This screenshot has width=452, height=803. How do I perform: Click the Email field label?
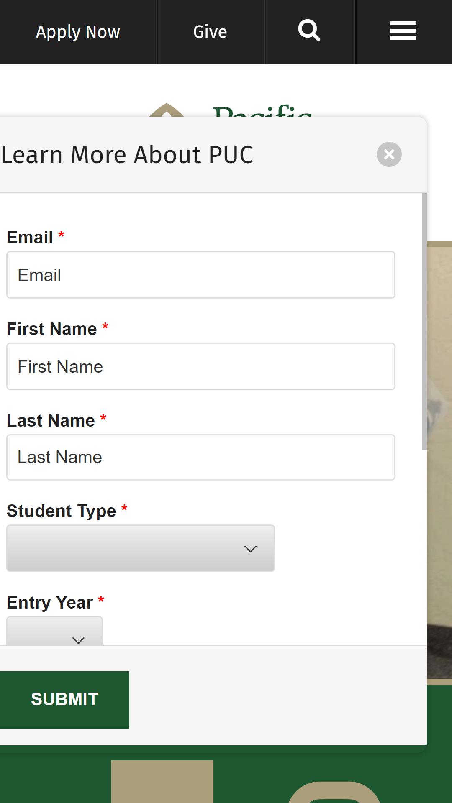[30, 237]
